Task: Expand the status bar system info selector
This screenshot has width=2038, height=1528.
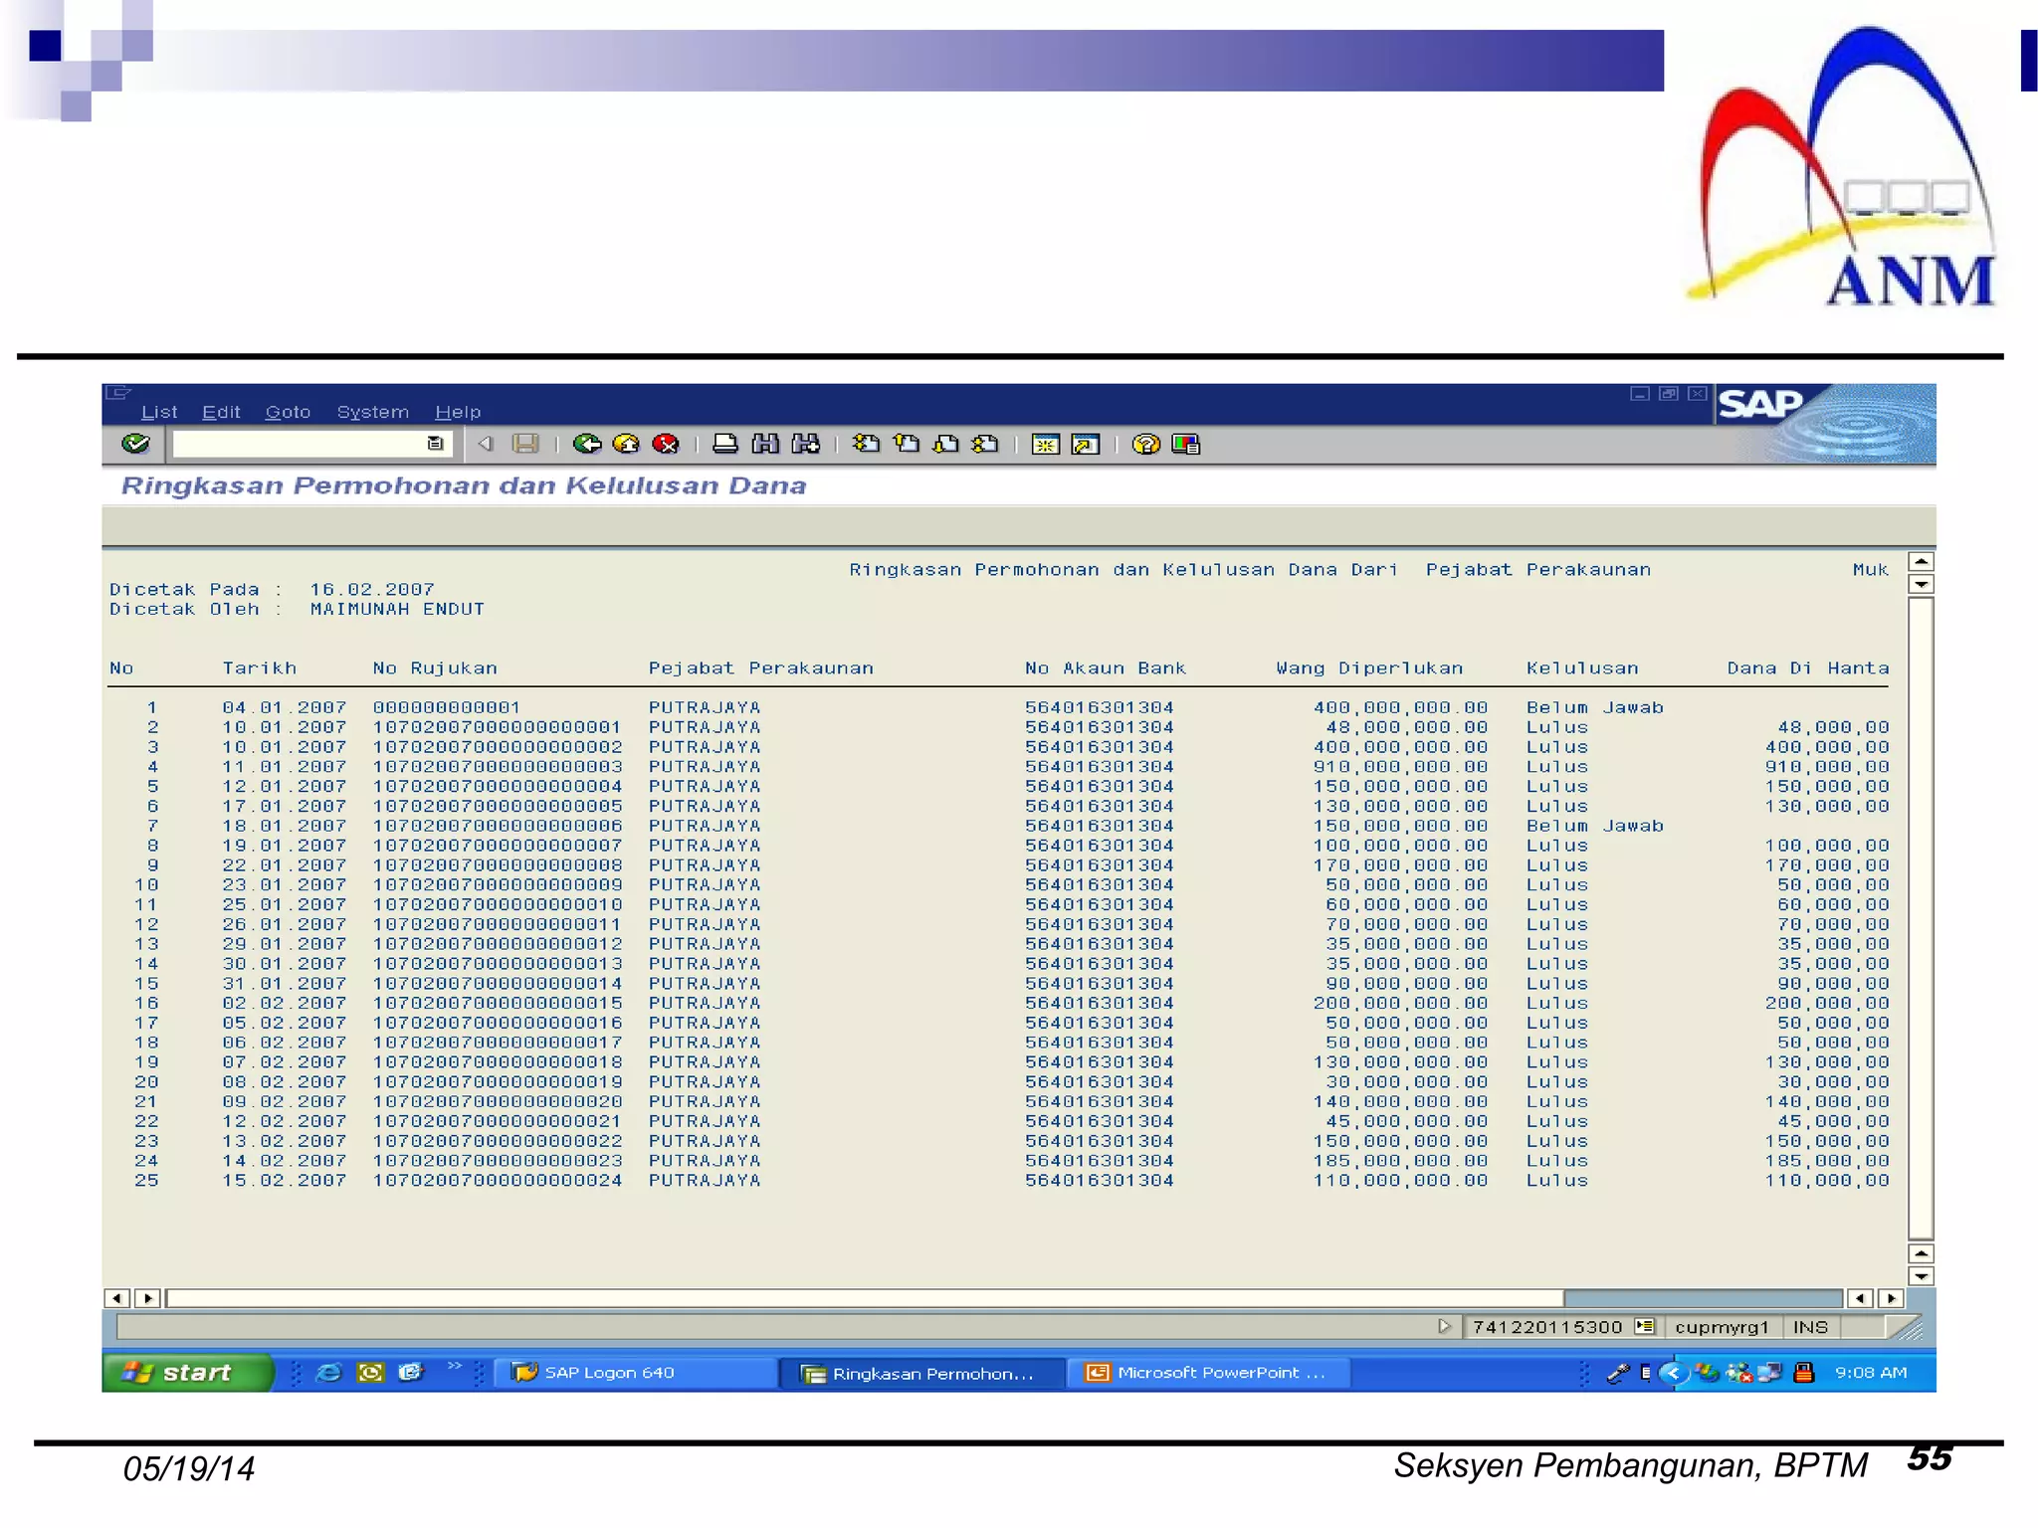Action: coord(1644,1326)
